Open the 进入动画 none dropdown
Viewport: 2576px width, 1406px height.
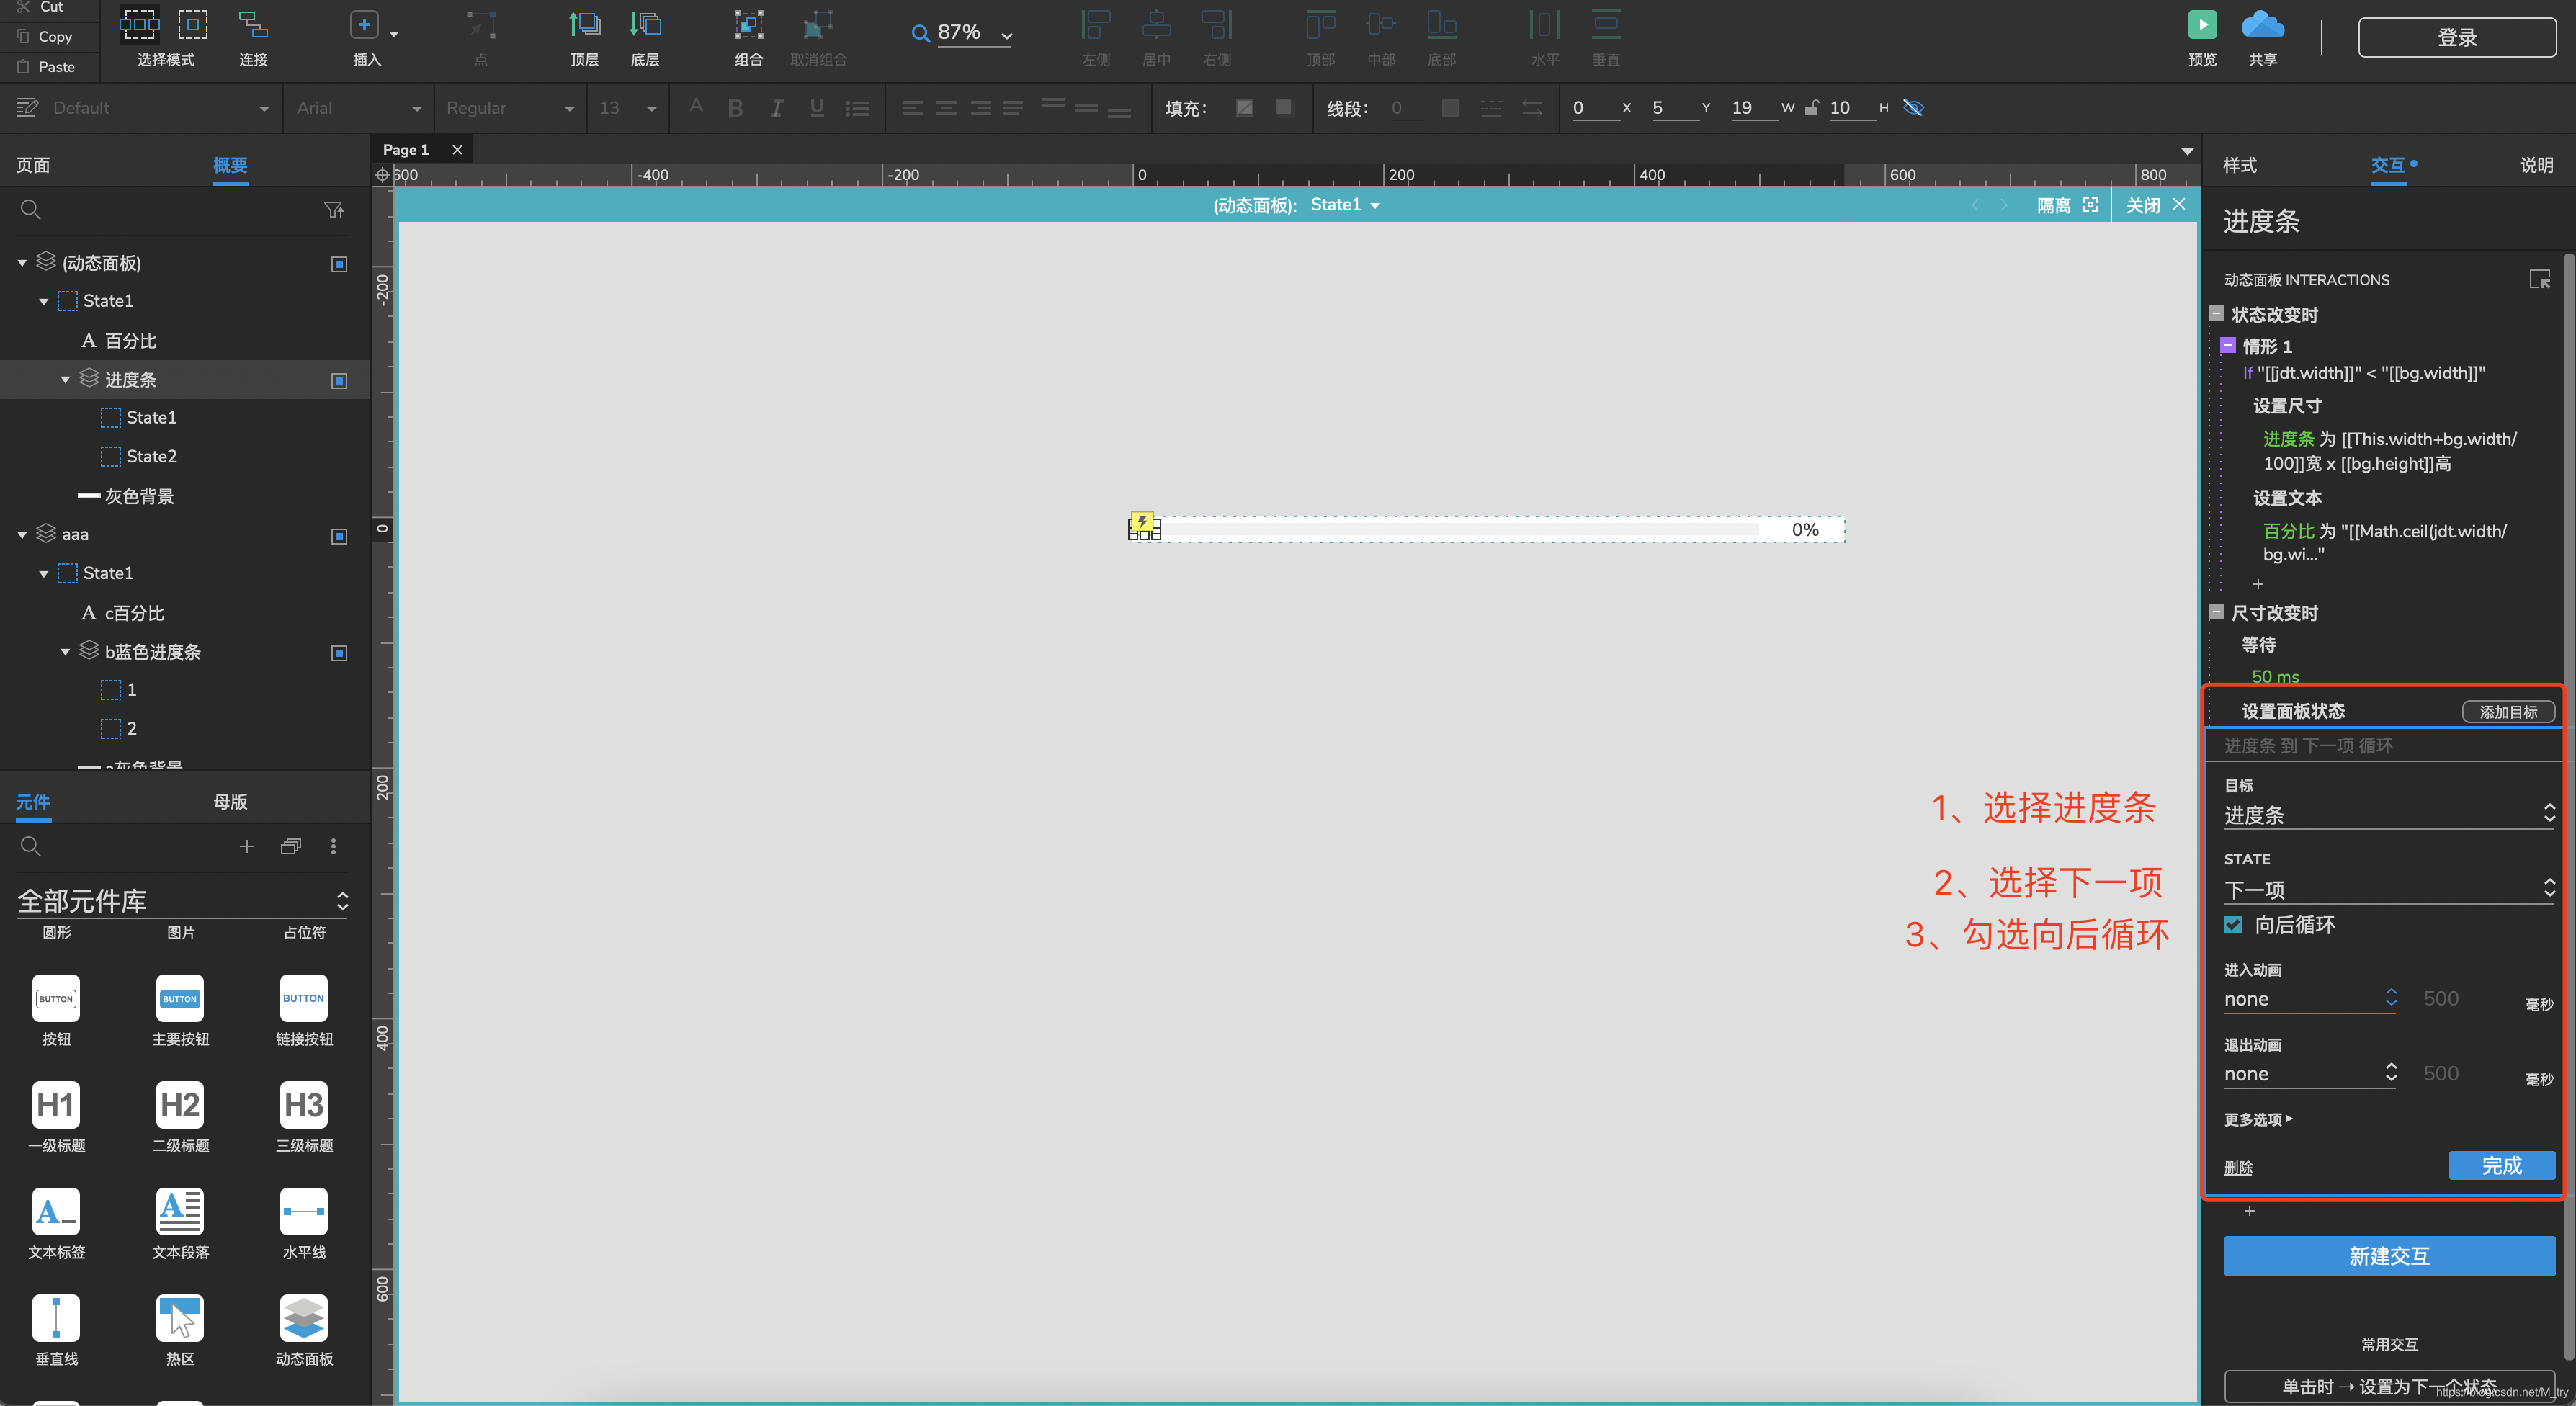2310,999
